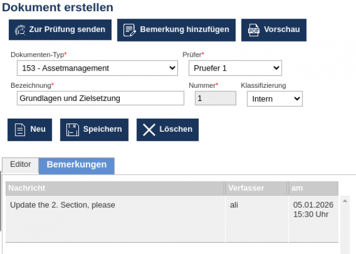
Task: Click the 'am' date column header
Action: click(313, 188)
